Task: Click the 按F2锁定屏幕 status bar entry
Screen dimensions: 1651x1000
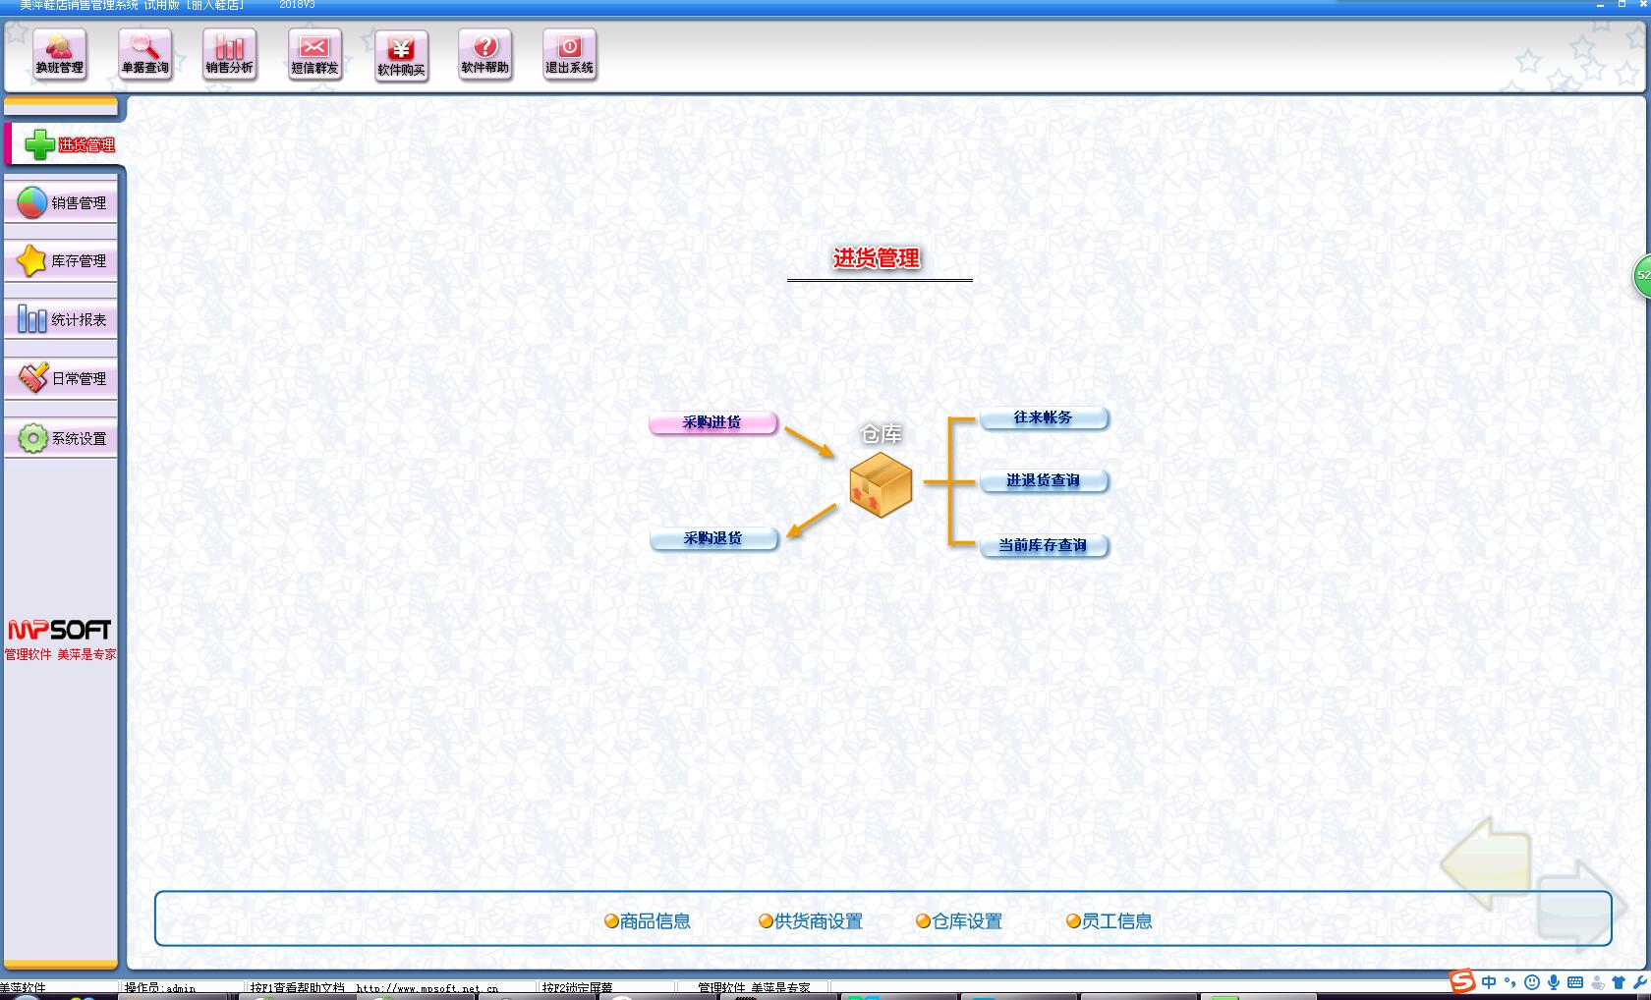Action: tap(578, 988)
